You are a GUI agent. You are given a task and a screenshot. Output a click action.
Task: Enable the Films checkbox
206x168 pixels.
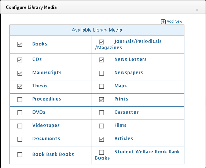[x=102, y=126]
